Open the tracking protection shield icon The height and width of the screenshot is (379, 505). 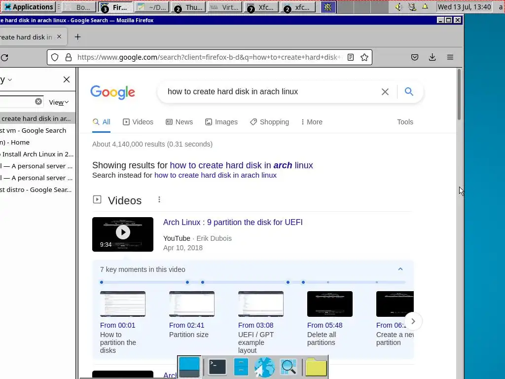pos(55,57)
